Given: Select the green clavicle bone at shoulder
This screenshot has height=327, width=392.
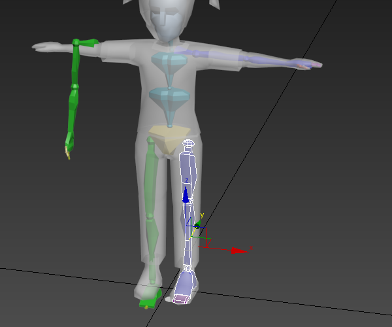Looking at the screenshot, I should pyautogui.click(x=88, y=43).
